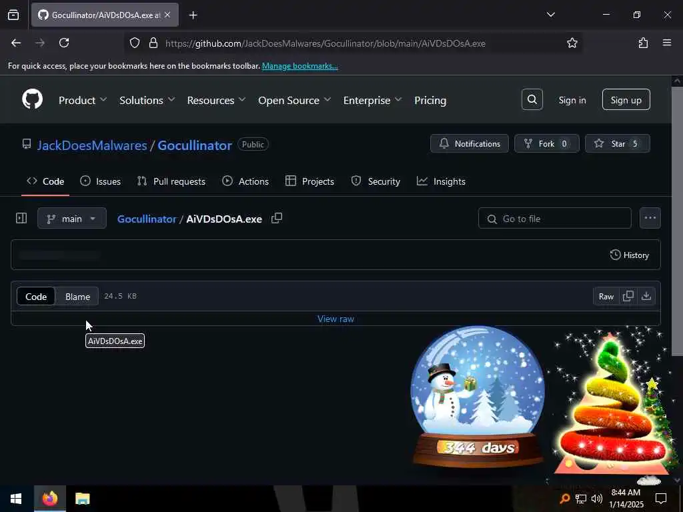Close the Gocullinator tab
683x512 pixels.
(x=167, y=15)
